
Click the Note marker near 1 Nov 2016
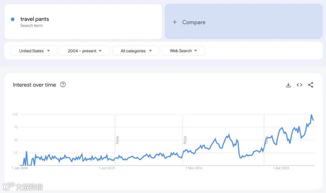click(x=185, y=140)
